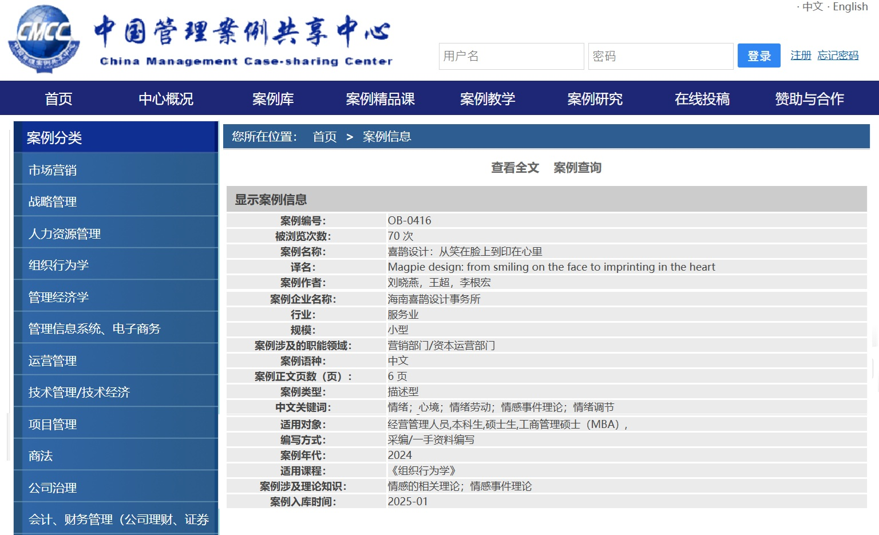Choose 市场营销 category in sidebar
The image size is (879, 535).
(53, 171)
